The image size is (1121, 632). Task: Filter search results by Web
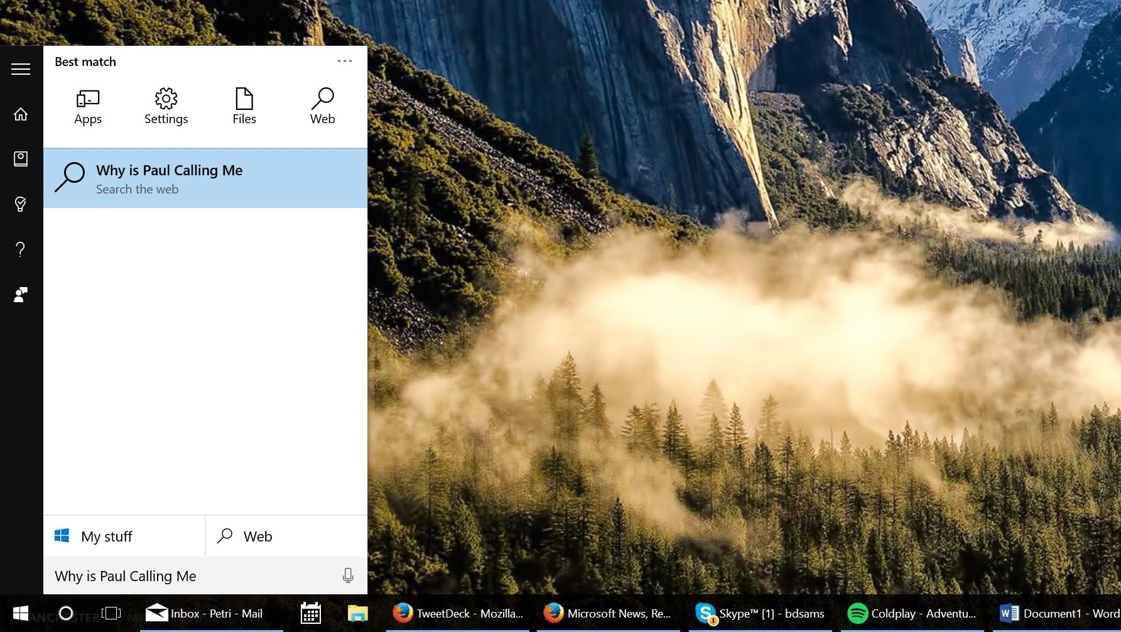point(322,107)
